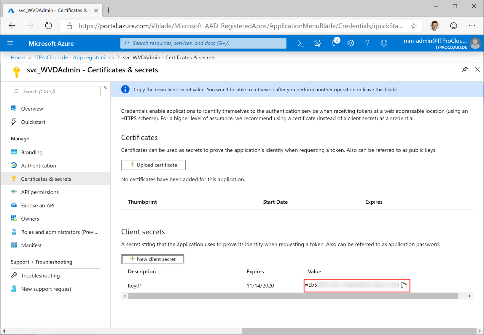Open Cloud Shell from the top bar
The image size is (484, 335).
(301, 43)
